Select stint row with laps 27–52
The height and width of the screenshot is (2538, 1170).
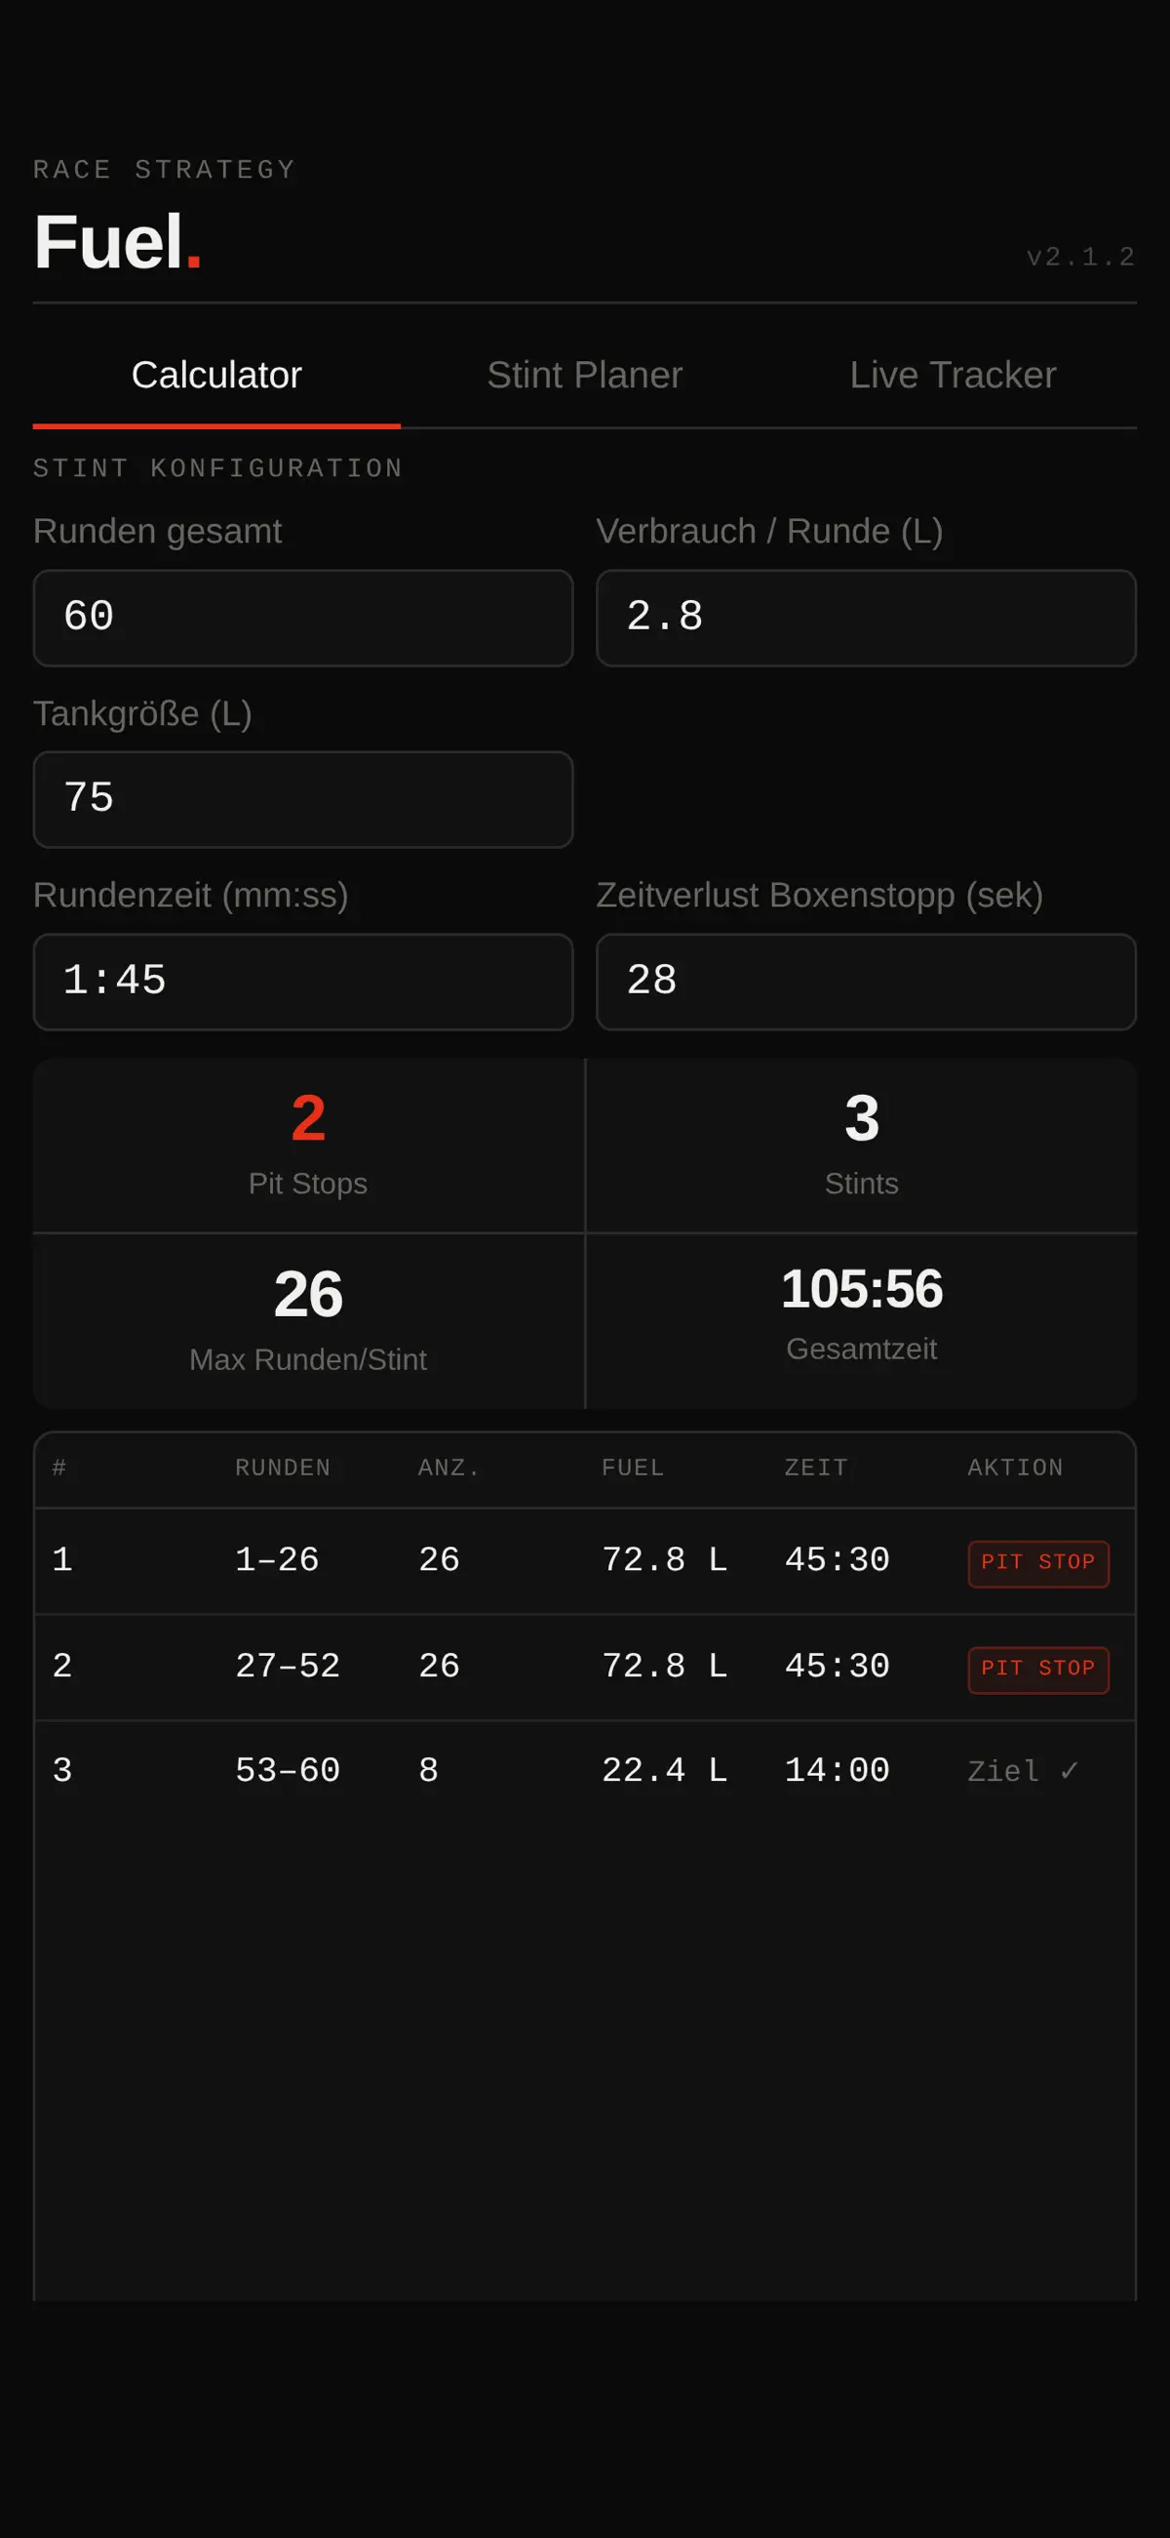pyautogui.click(x=585, y=1667)
